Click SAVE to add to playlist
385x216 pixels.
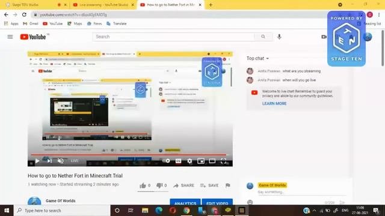(209, 185)
